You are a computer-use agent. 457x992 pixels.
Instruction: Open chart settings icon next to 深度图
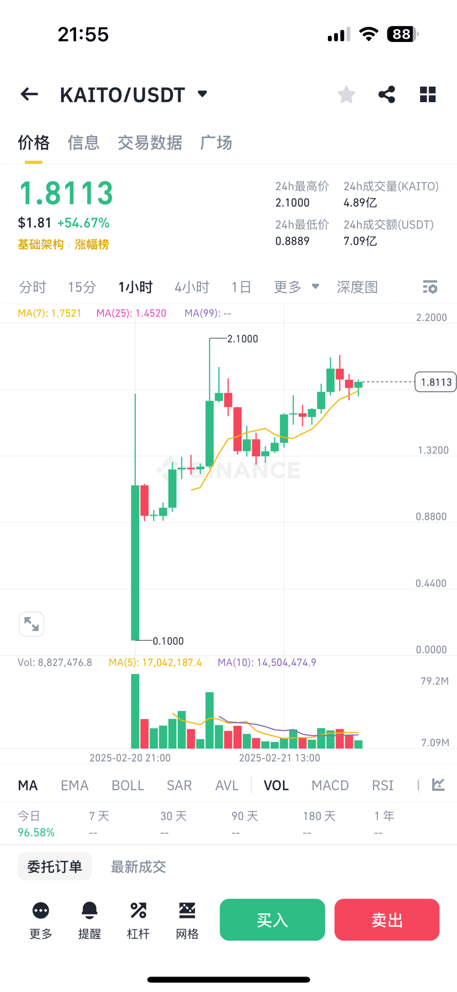coord(429,287)
